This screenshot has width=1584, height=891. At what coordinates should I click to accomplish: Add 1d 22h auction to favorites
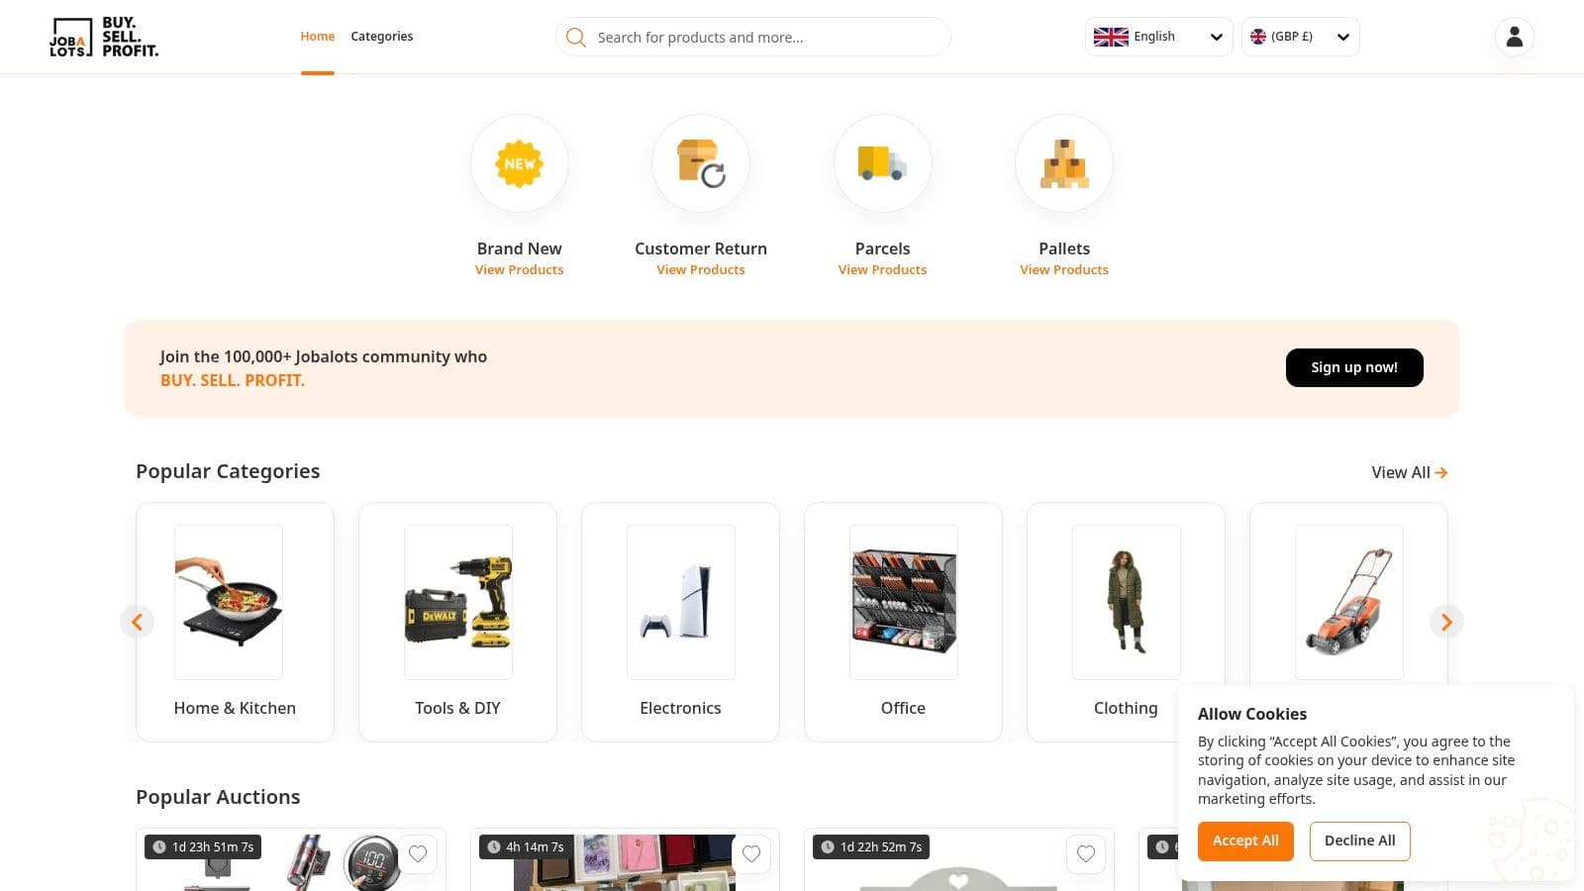pos(1086,853)
